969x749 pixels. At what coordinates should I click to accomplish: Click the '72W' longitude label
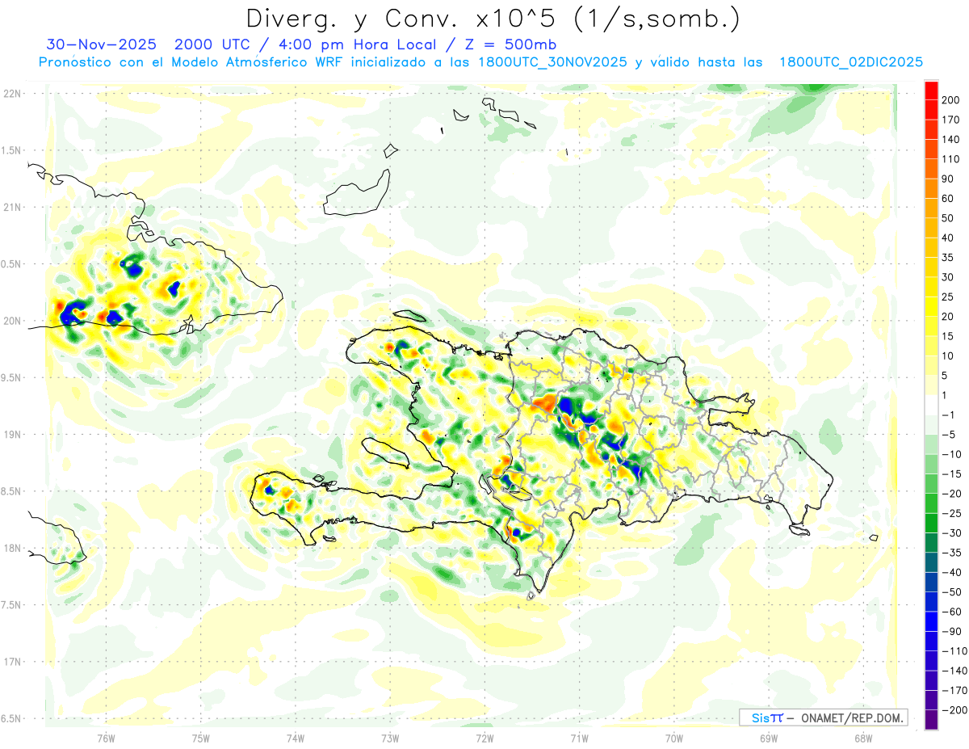tap(484, 738)
